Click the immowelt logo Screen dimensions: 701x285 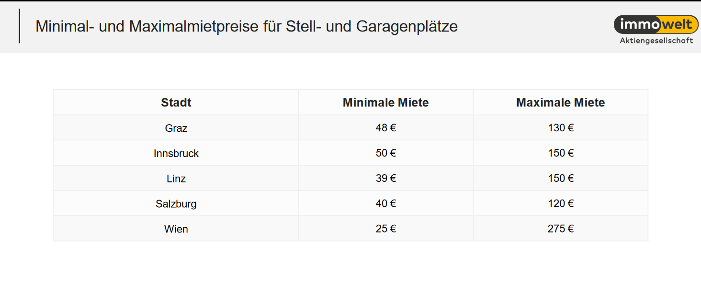656,24
